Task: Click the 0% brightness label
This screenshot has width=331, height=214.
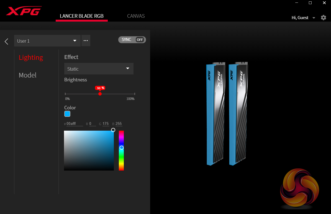Action: [x=68, y=99]
